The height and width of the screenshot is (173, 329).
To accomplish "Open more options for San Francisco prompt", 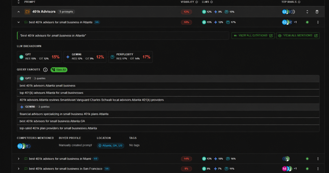I will 318,169.
